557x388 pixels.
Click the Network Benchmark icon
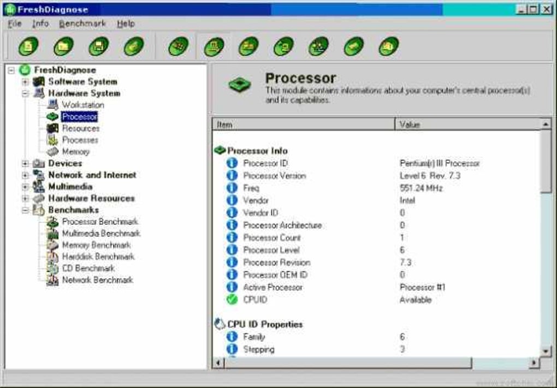pyautogui.click(x=52, y=280)
